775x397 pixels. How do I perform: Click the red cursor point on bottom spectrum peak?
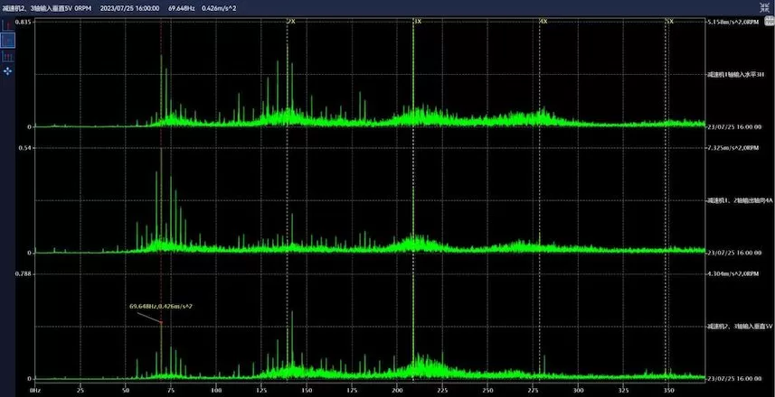coord(161,322)
